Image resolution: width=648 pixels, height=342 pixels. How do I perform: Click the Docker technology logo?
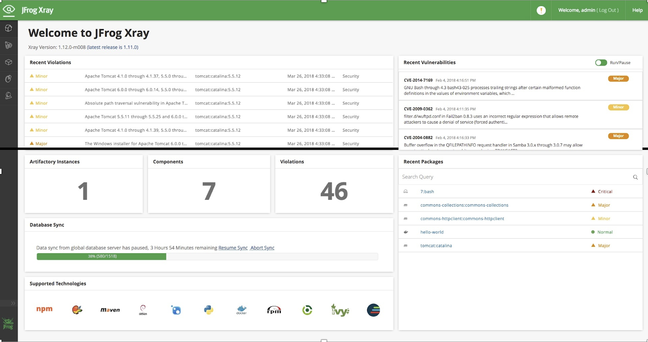[x=241, y=310]
